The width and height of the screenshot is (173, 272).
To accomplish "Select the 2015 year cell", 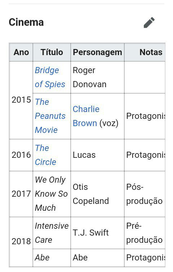I will 21,100.
